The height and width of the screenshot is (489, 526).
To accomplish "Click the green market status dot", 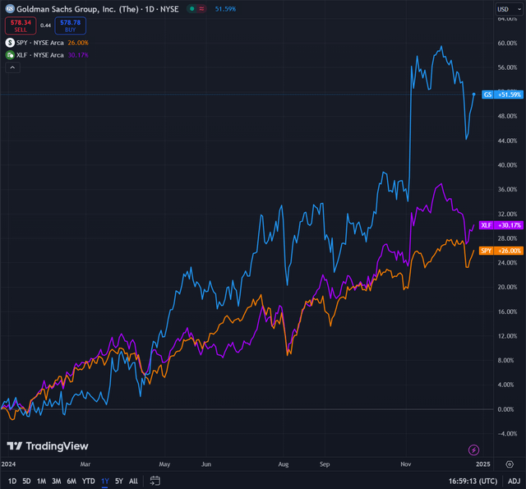I will [191, 9].
